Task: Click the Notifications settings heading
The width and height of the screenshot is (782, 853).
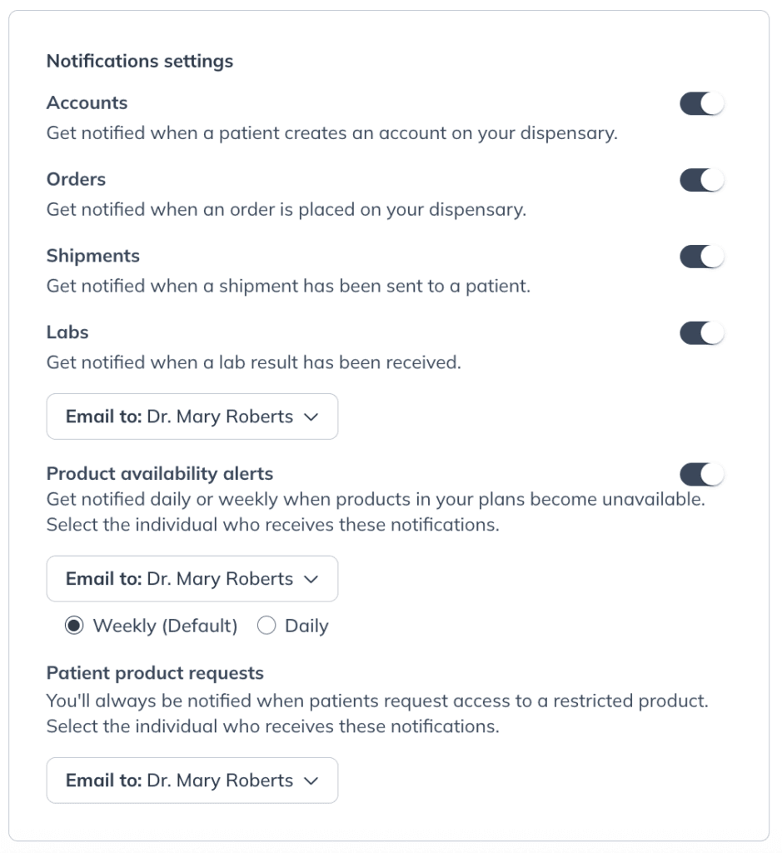Action: [140, 62]
